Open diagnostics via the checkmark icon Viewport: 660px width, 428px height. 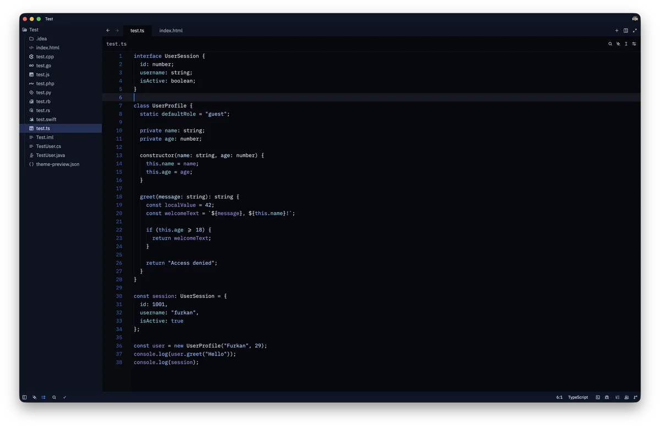pyautogui.click(x=64, y=397)
